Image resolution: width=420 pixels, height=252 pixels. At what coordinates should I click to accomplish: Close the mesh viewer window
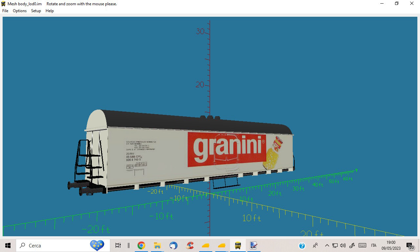tap(412, 4)
